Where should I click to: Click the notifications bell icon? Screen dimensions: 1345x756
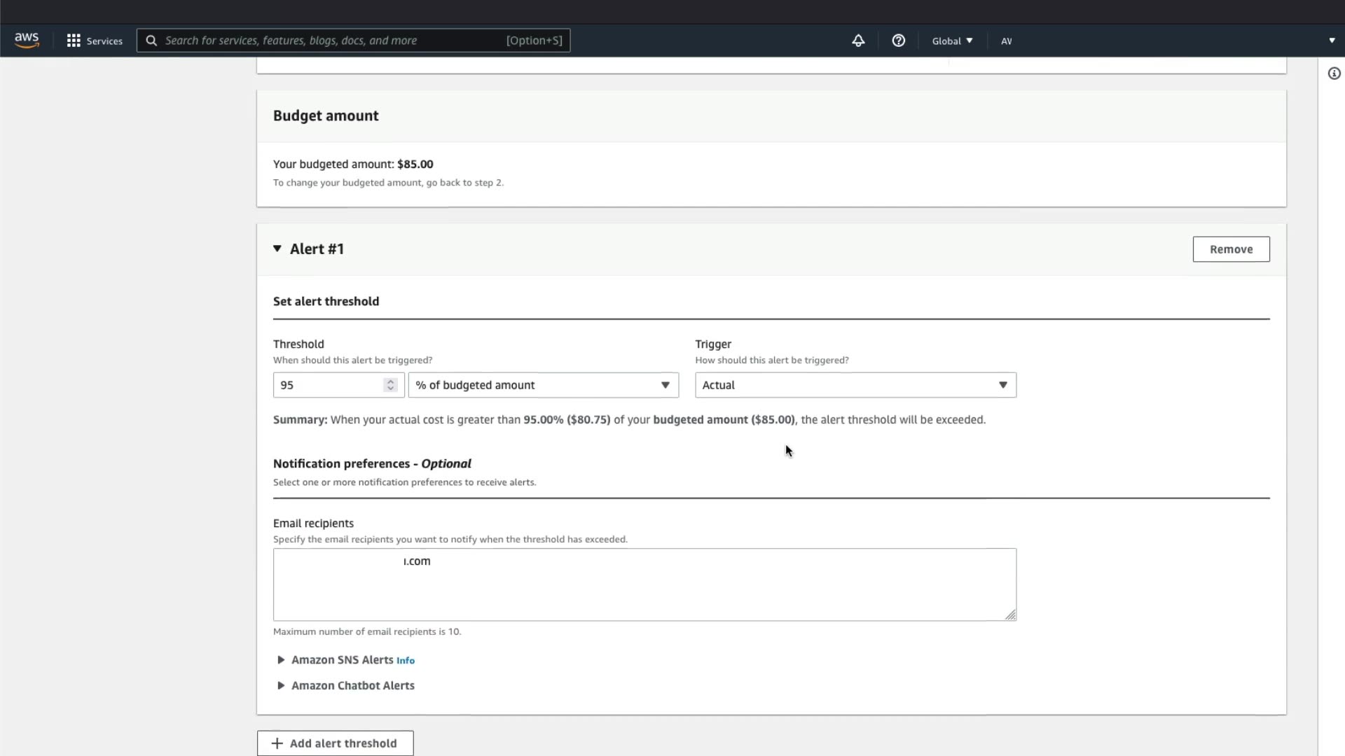tap(858, 41)
